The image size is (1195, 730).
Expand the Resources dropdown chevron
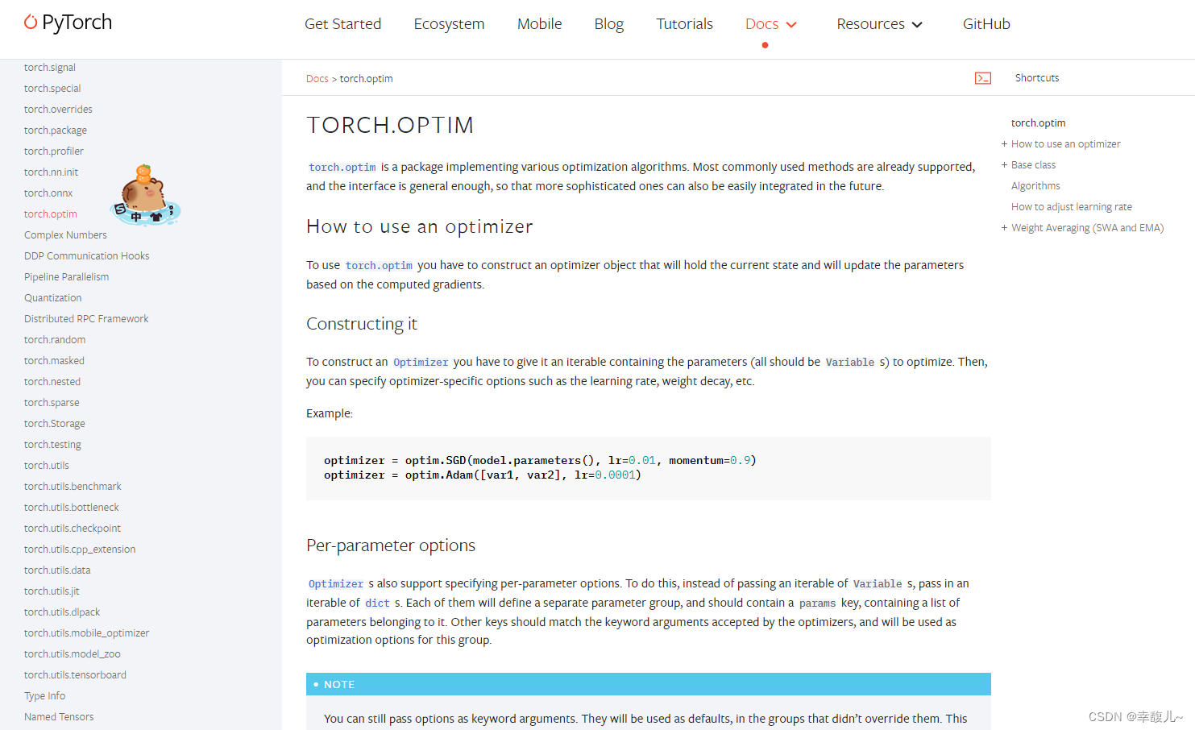(917, 25)
